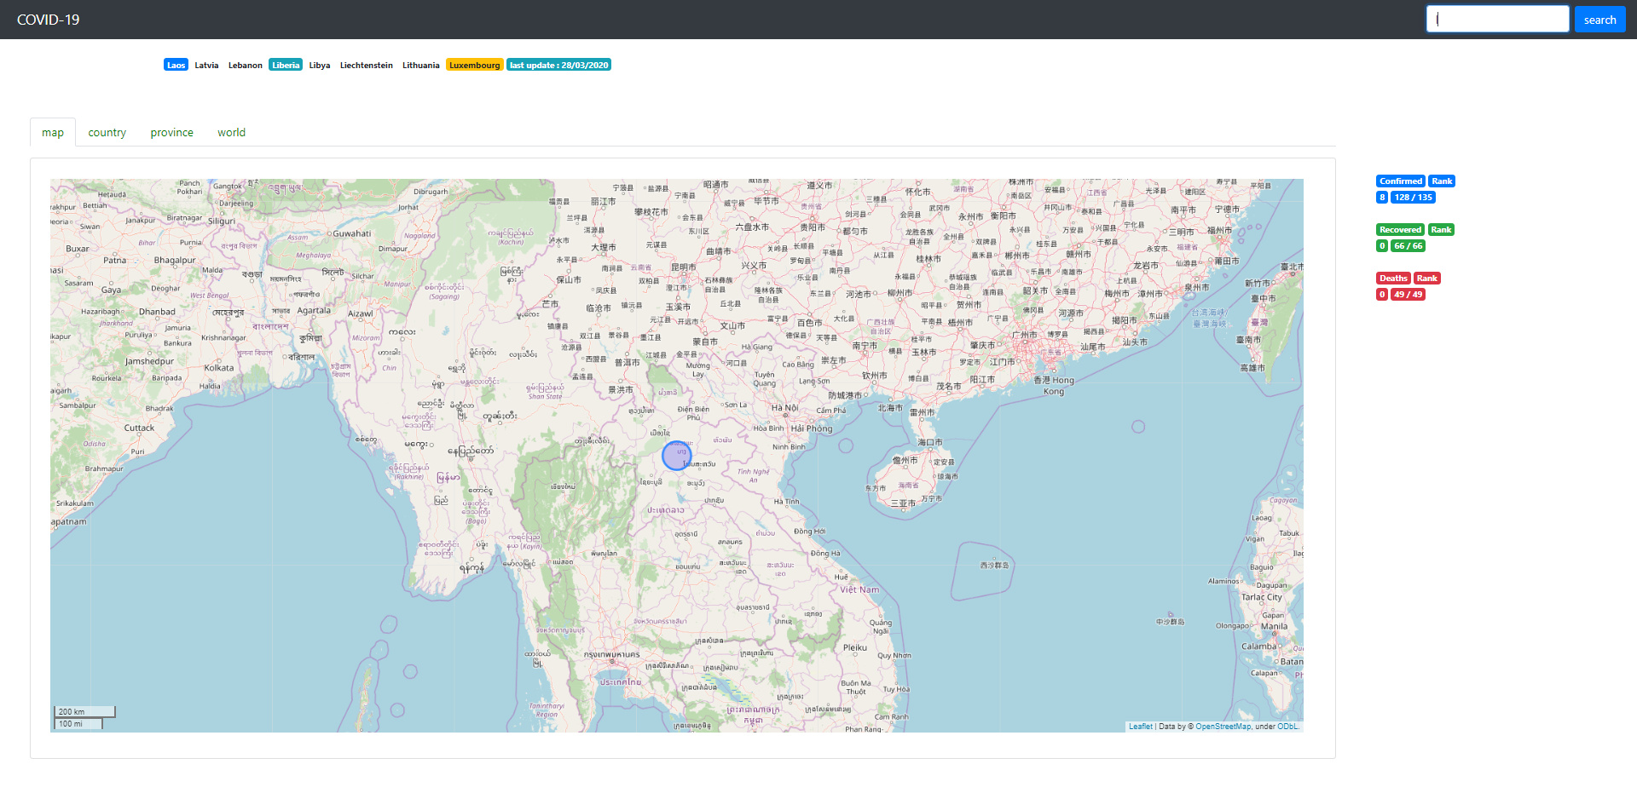This screenshot has width=1637, height=793.
Task: Click the Việt Nam label on the map
Action: (x=859, y=589)
